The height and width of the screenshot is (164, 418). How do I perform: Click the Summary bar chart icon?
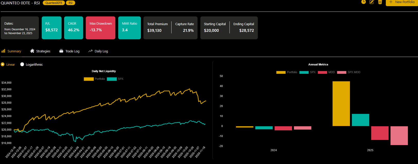click(x=3, y=51)
